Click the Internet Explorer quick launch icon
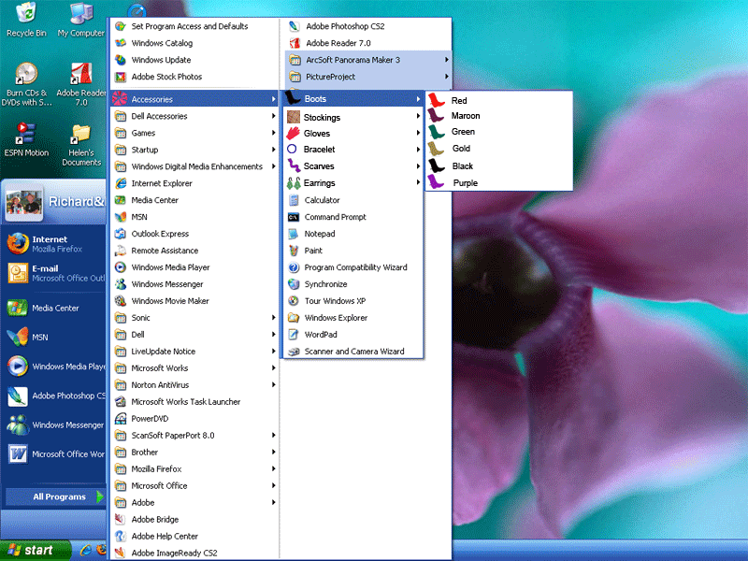This screenshot has height=561, width=748. point(86,550)
